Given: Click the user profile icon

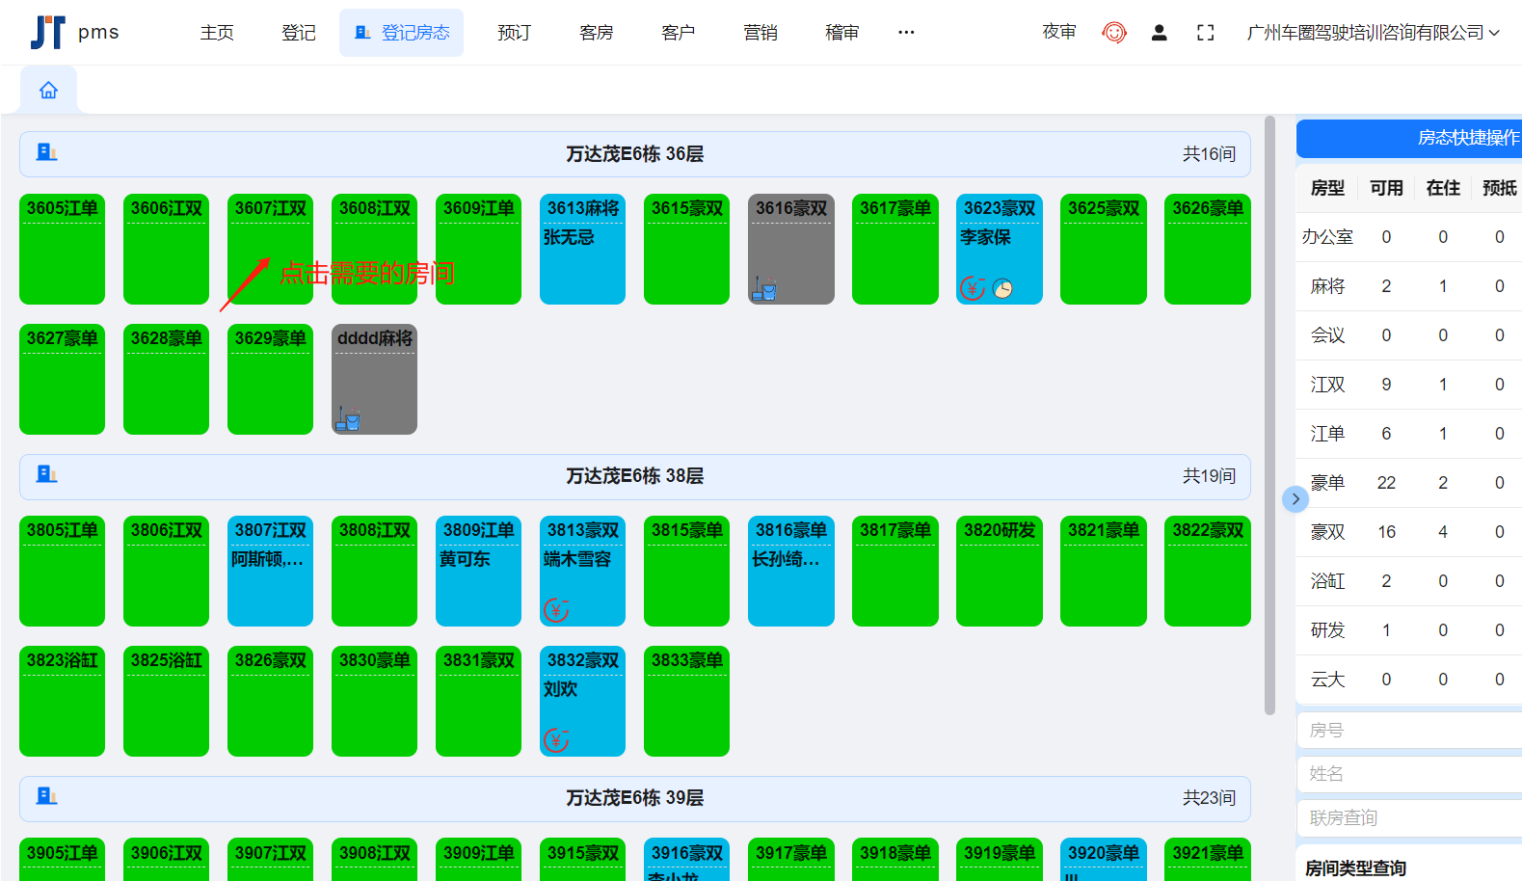Looking at the screenshot, I should 1160,33.
